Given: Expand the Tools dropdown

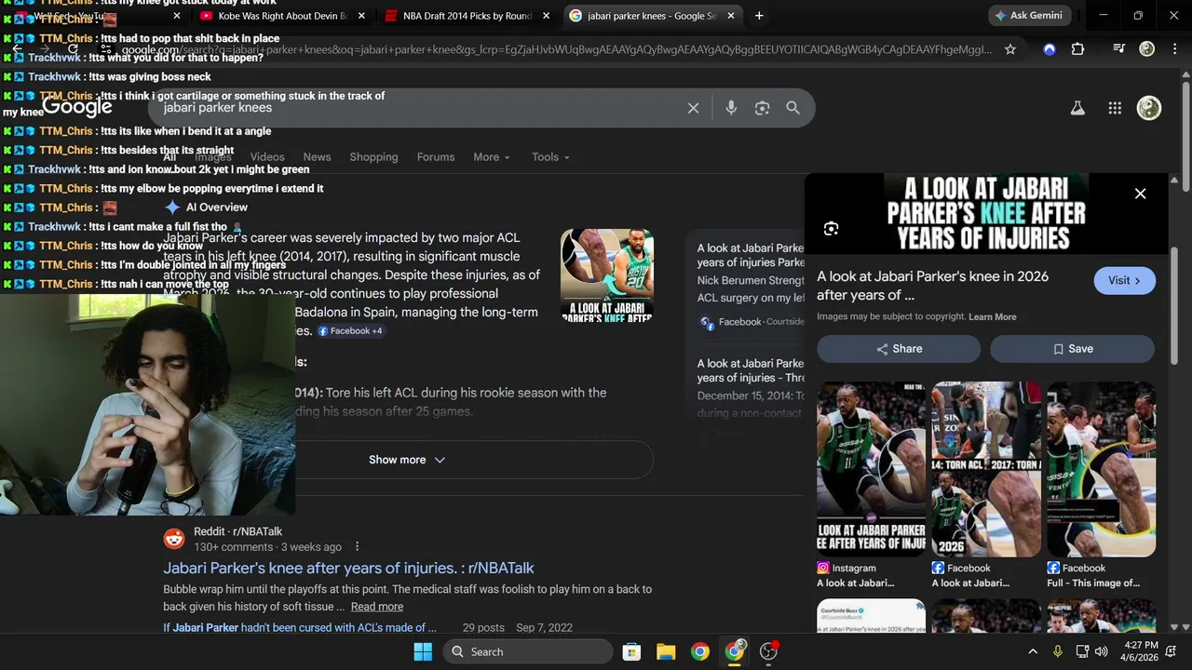Looking at the screenshot, I should pos(550,157).
